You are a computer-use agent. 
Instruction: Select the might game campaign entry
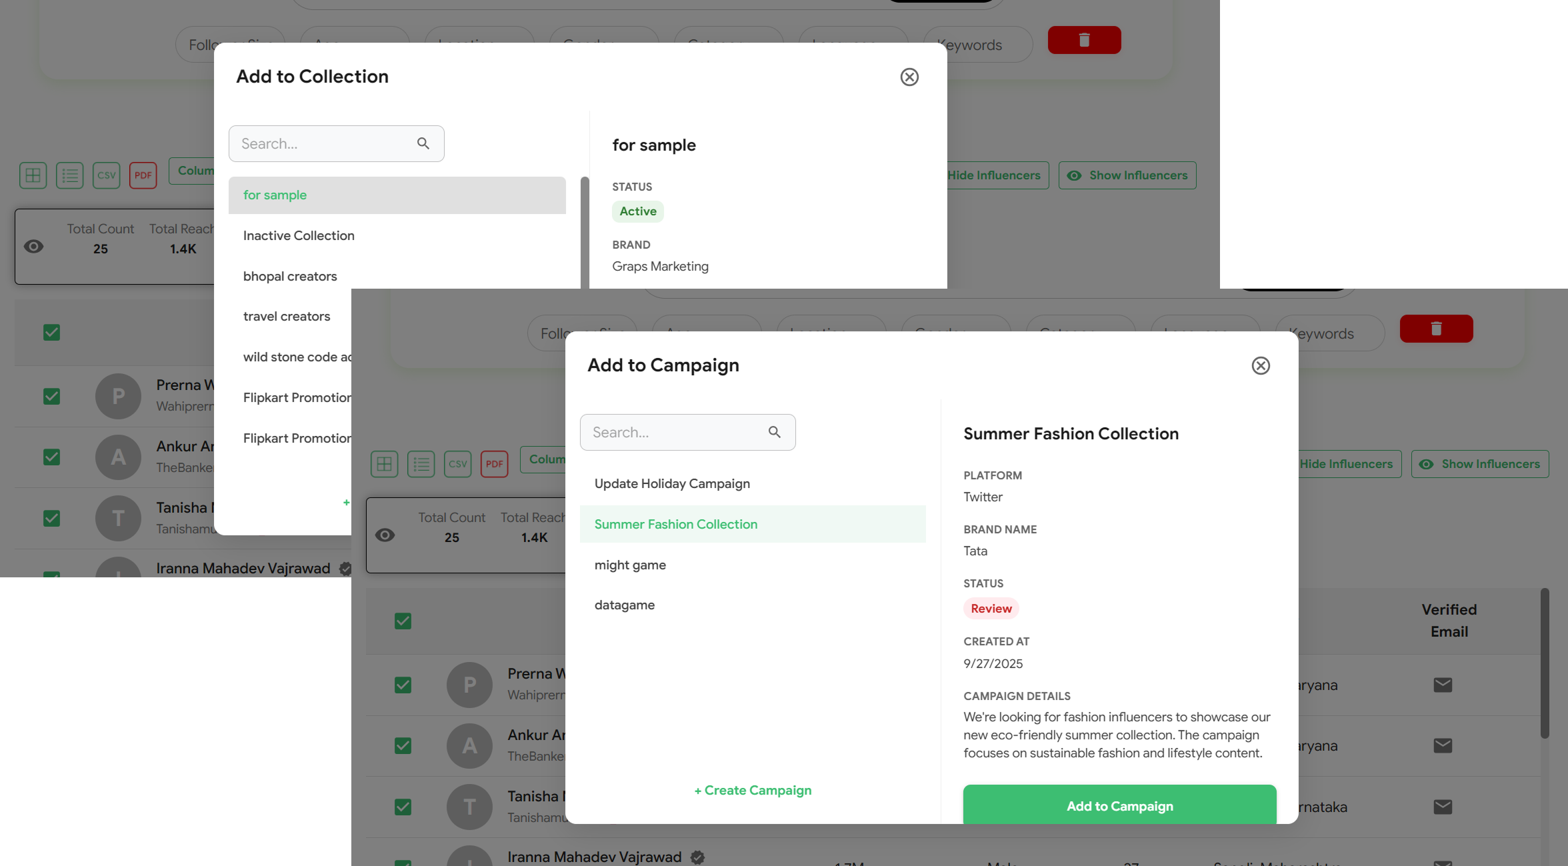coord(630,565)
